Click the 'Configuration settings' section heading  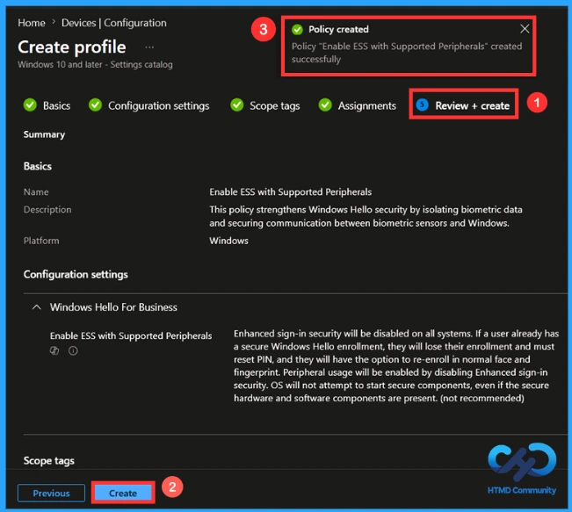[76, 274]
